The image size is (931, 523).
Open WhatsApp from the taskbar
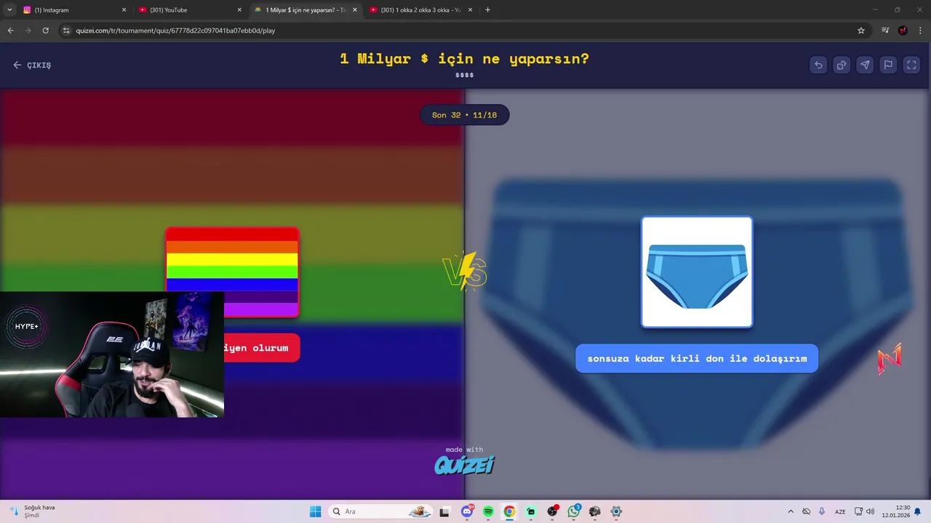(x=574, y=511)
